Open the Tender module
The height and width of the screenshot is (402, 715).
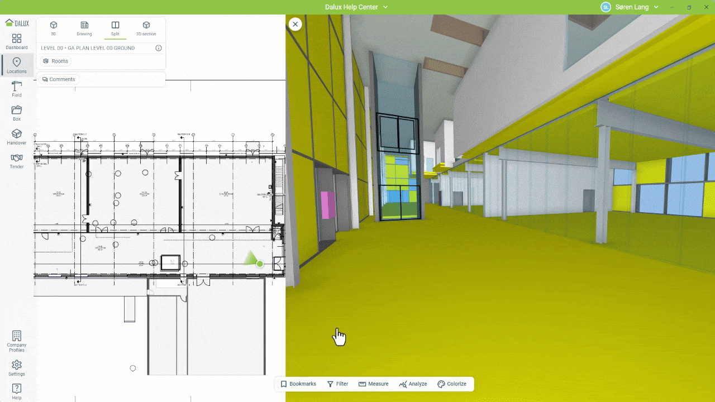17,161
